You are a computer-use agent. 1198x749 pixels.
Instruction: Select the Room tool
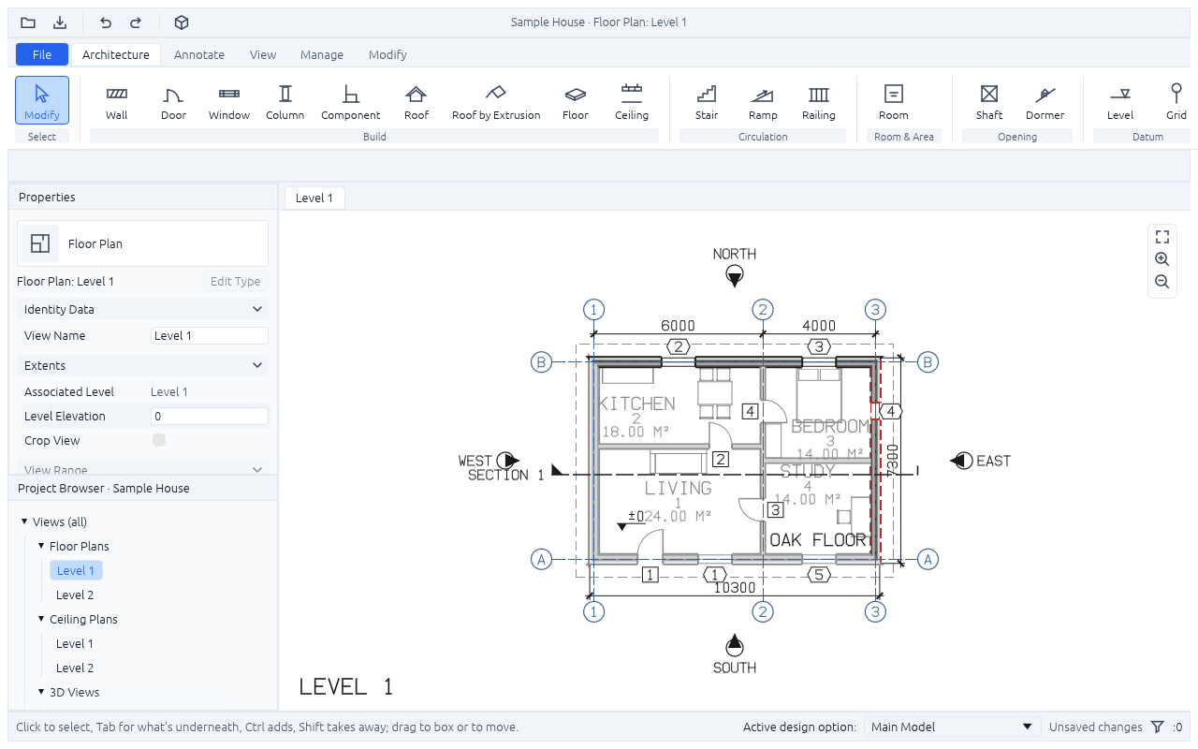[894, 101]
